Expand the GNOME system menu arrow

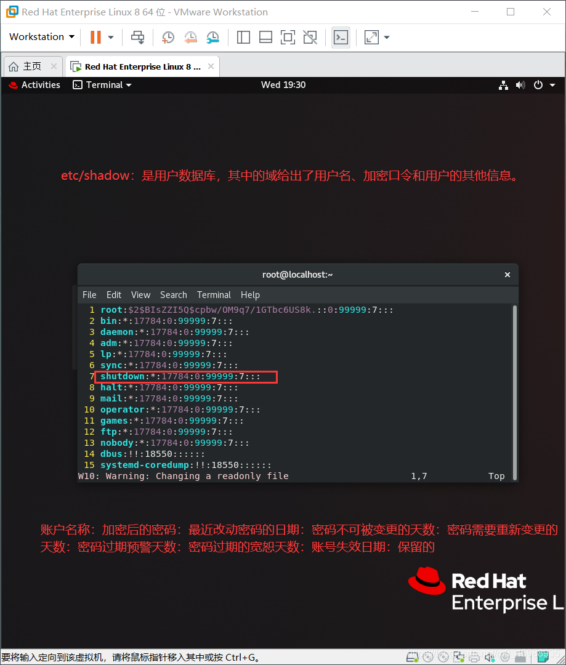coord(552,85)
